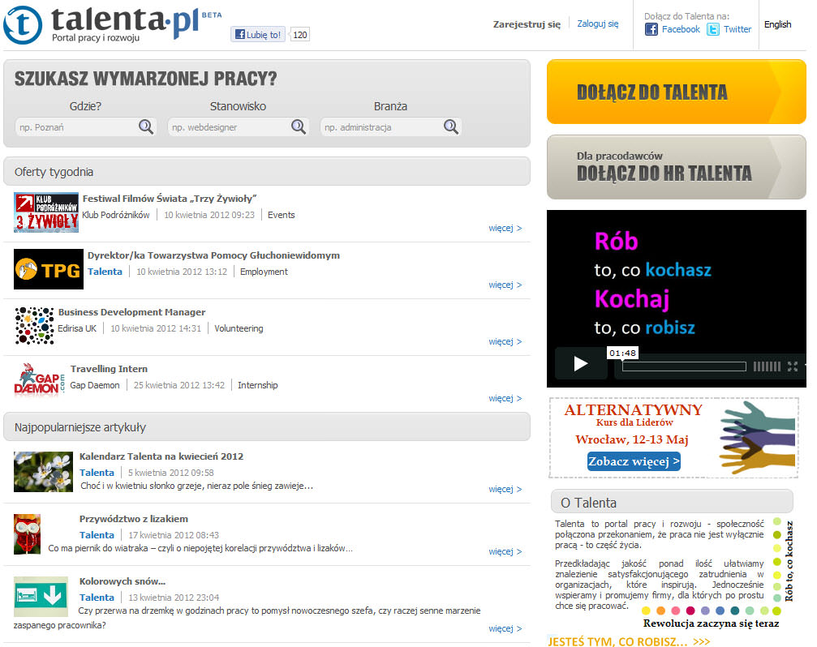Open Talenta author link under Kolorowych snów
Viewport: 817px width, 647px height.
(97, 597)
